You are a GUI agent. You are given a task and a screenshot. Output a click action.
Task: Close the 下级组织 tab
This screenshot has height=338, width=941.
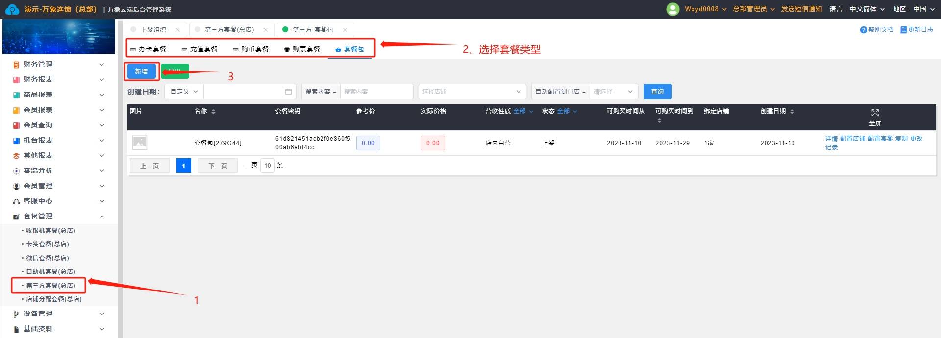point(178,30)
